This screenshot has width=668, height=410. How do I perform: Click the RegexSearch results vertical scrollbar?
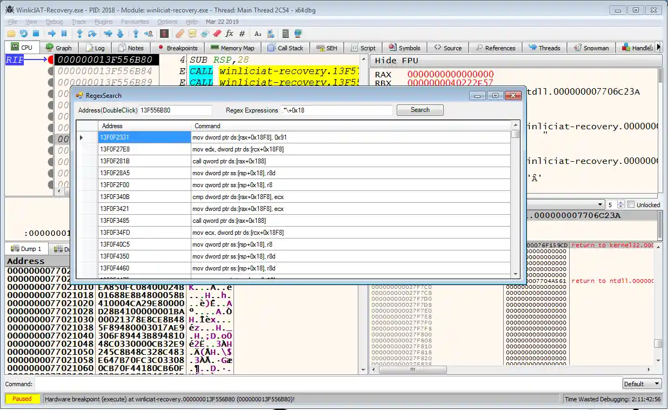(x=515, y=200)
